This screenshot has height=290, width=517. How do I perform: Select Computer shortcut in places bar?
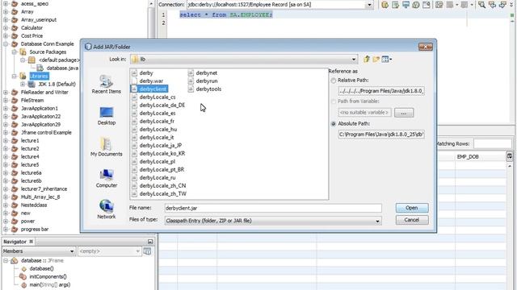click(x=106, y=179)
